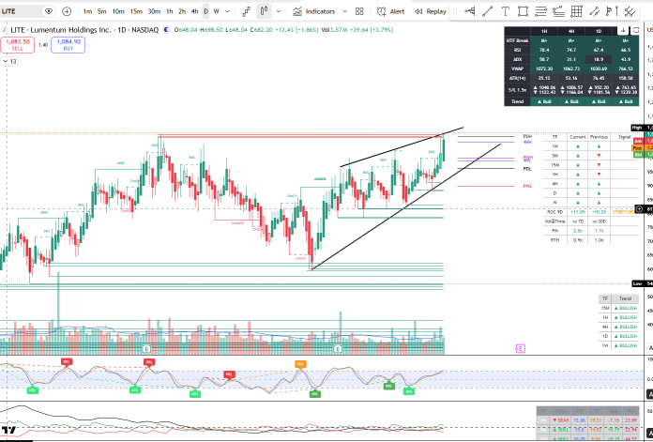Click the moon session icon near NASDAQ
Viewport: 653px width, 442px height.
(166, 30)
